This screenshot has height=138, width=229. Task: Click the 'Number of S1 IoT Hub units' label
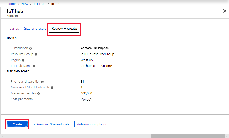coord(30,87)
